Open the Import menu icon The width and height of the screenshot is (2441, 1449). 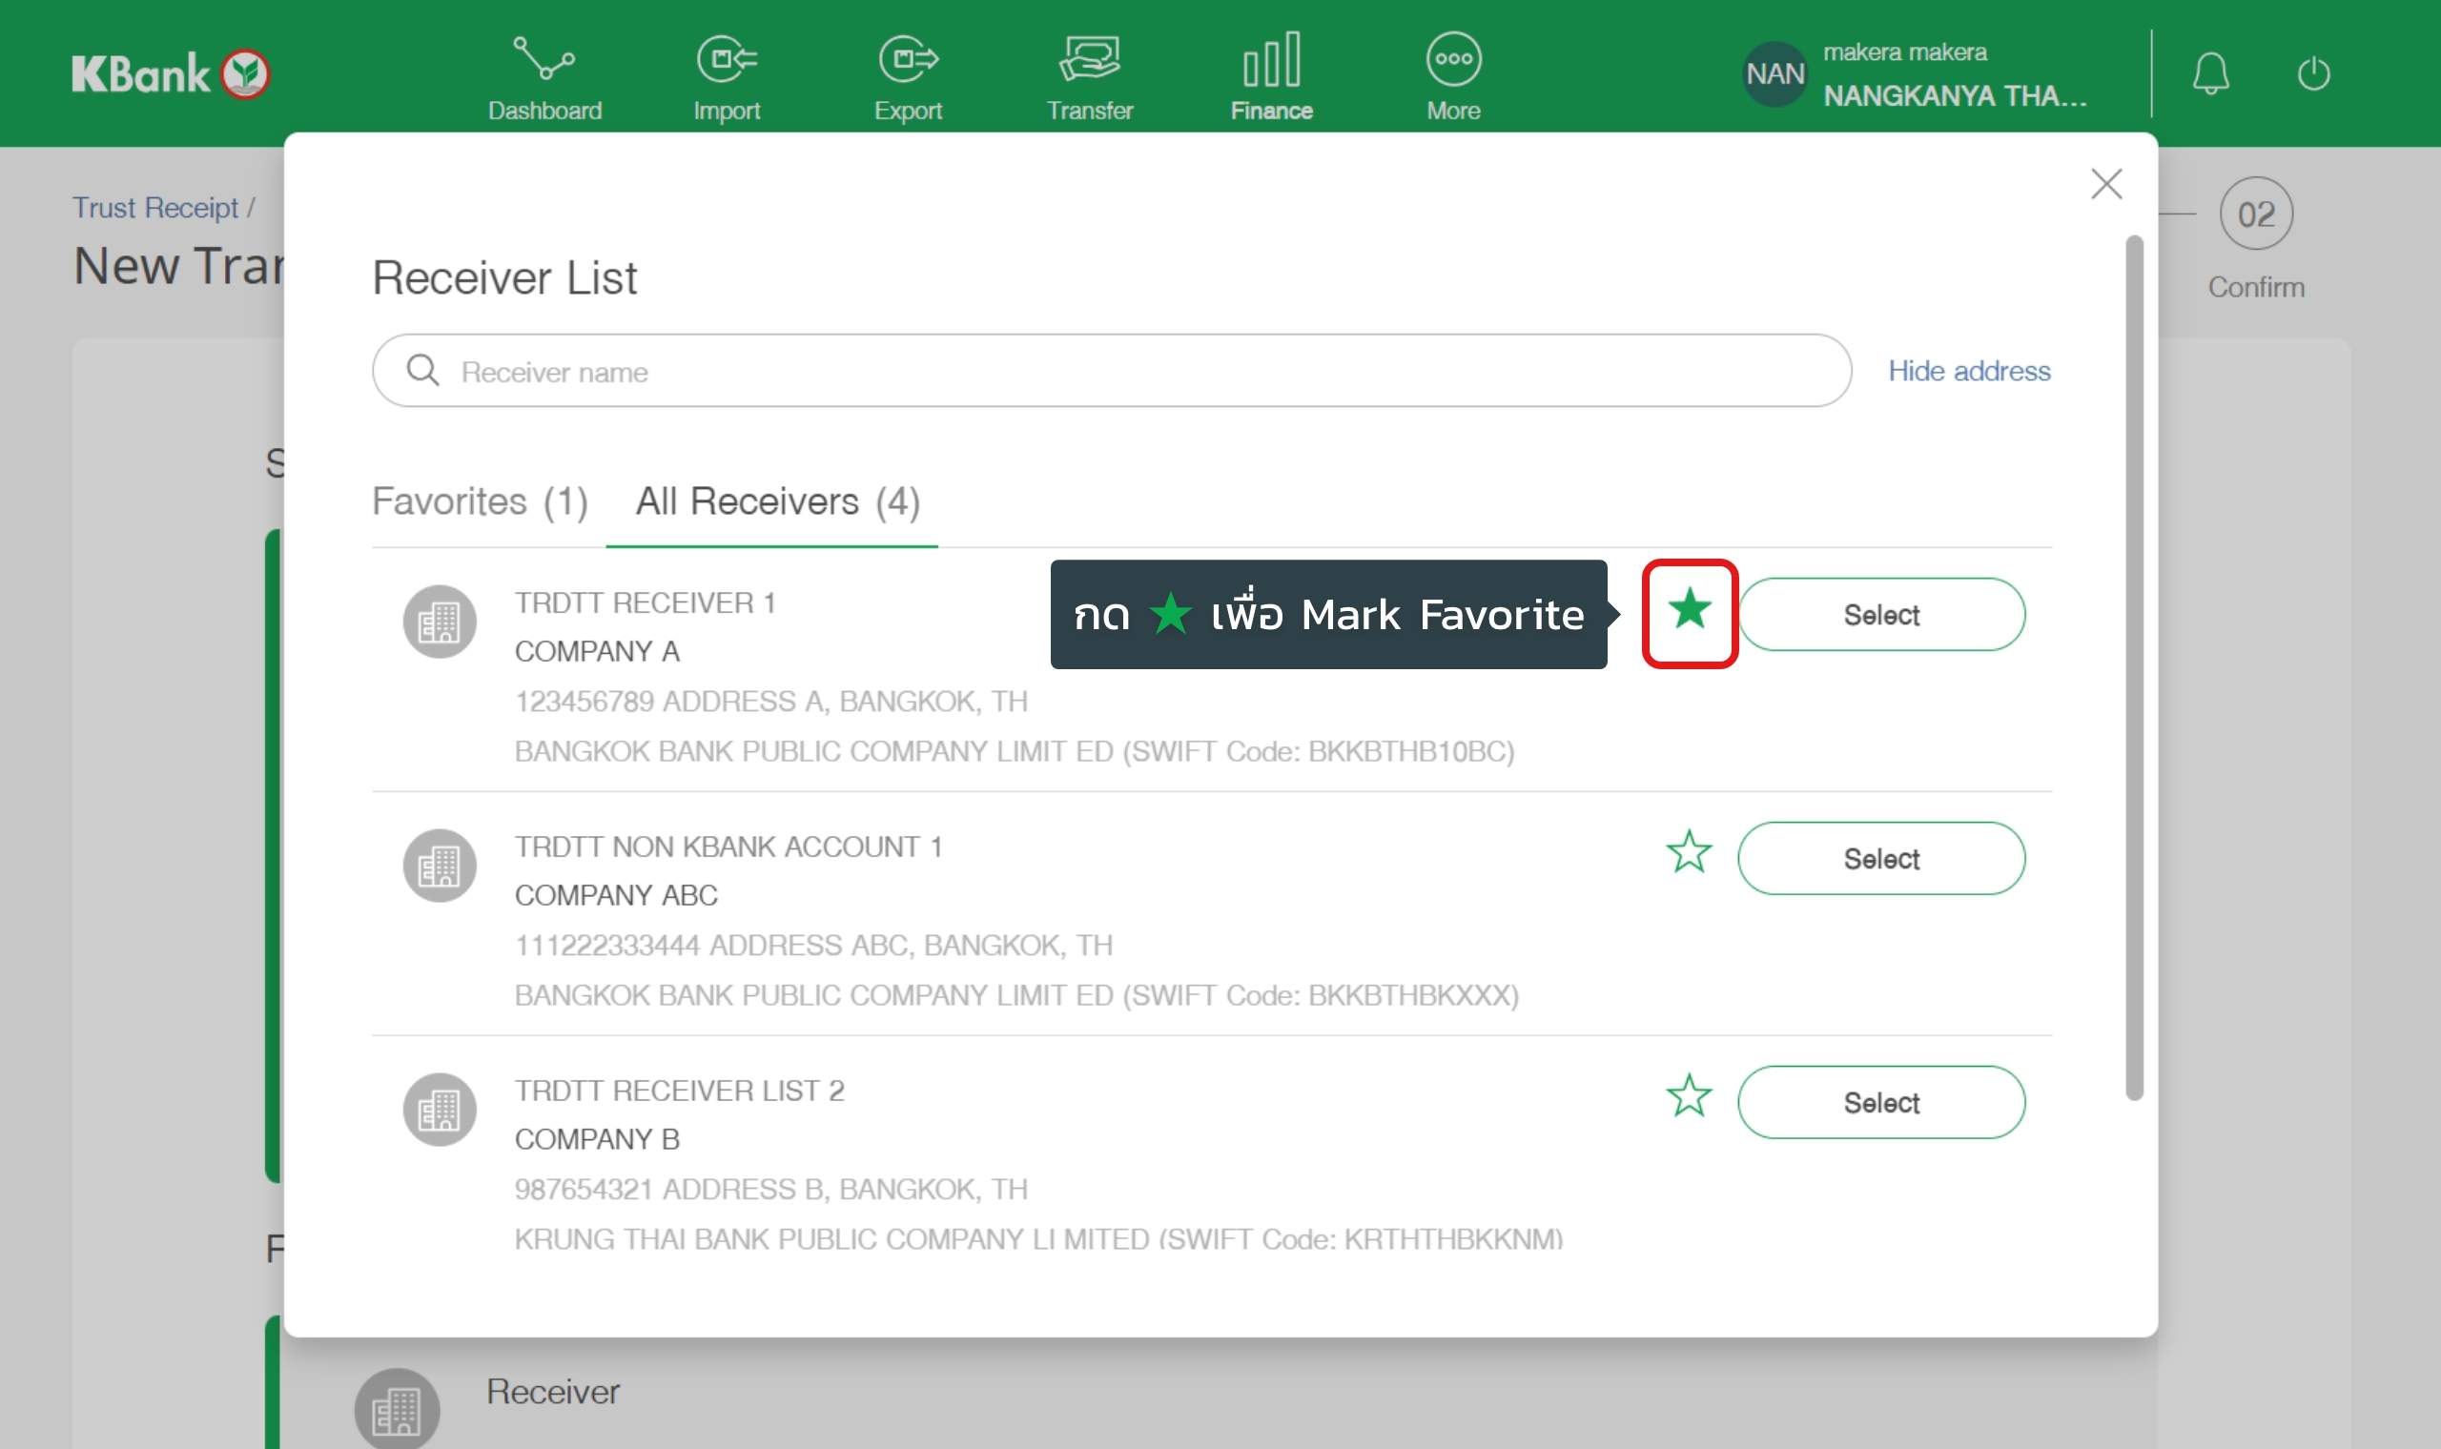[x=727, y=61]
